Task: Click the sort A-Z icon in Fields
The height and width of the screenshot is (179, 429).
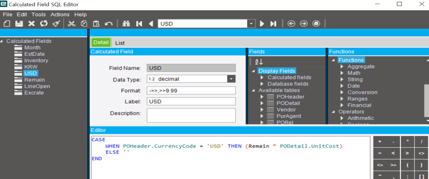Action: 259,62
